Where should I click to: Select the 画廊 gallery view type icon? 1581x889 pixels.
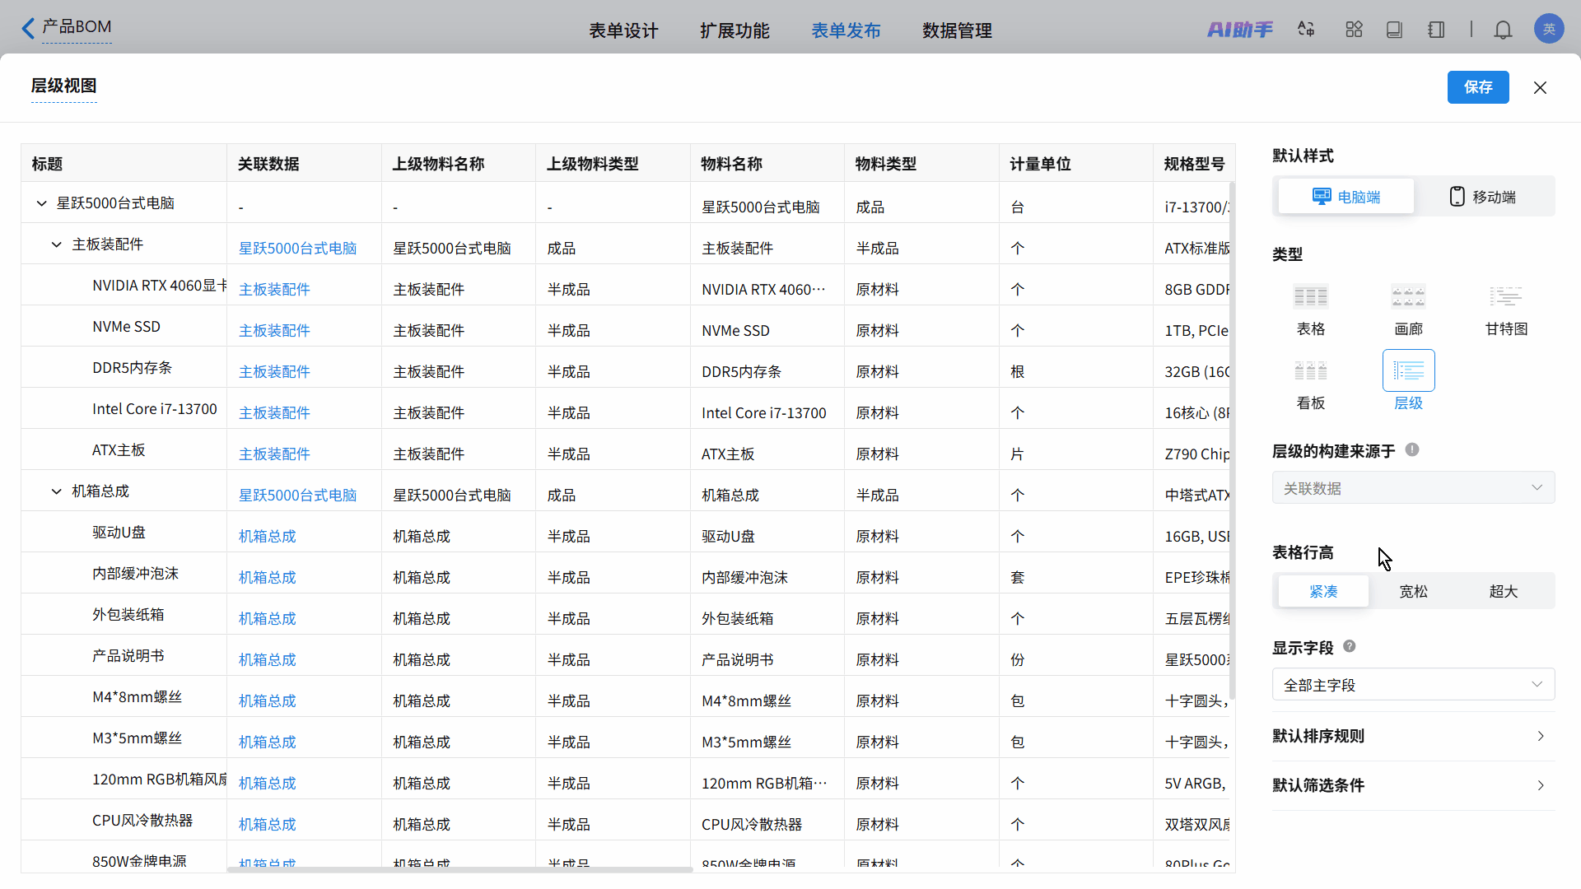point(1408,297)
